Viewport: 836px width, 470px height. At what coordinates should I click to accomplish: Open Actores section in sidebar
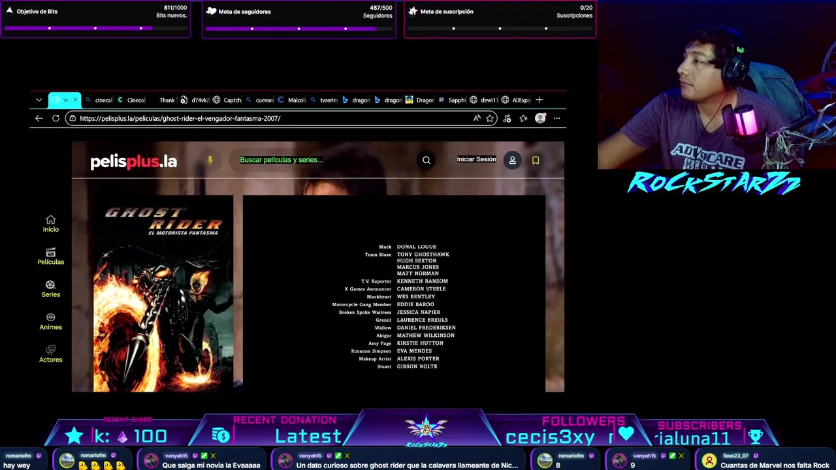click(50, 354)
